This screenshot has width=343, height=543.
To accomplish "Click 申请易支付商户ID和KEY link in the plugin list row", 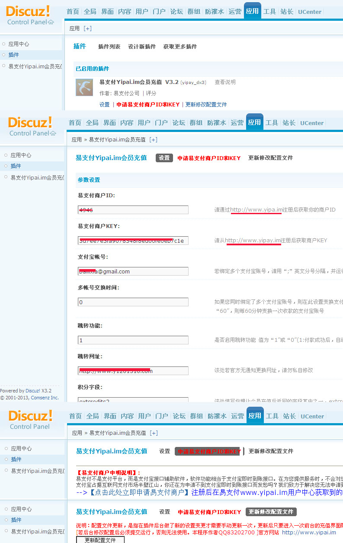I will tap(148, 105).
